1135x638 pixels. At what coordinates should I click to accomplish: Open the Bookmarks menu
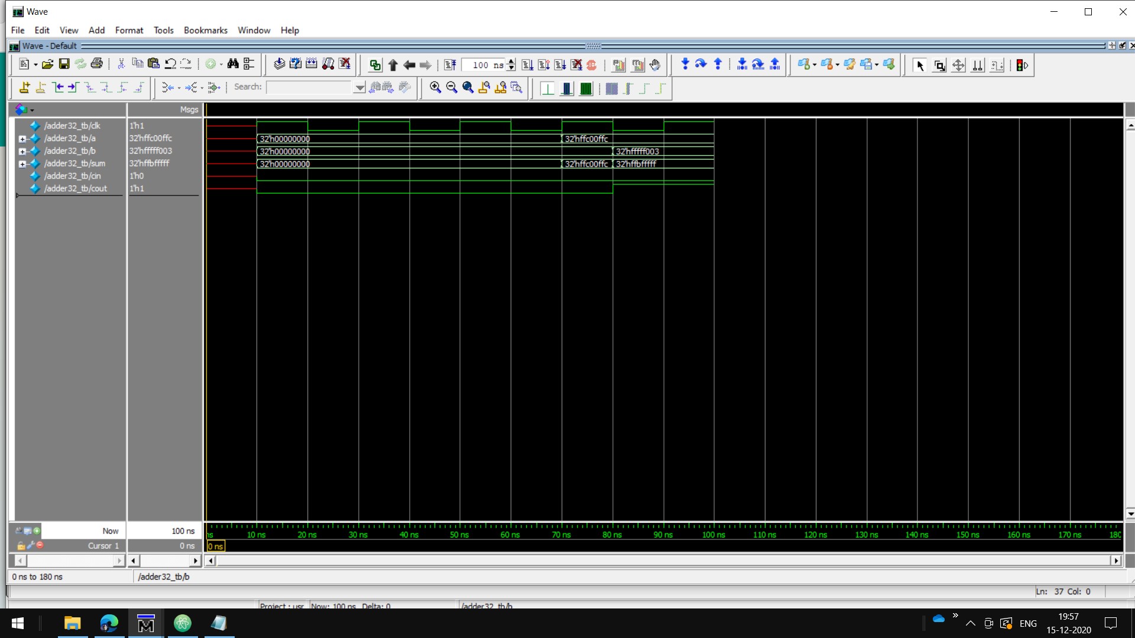[x=205, y=30]
